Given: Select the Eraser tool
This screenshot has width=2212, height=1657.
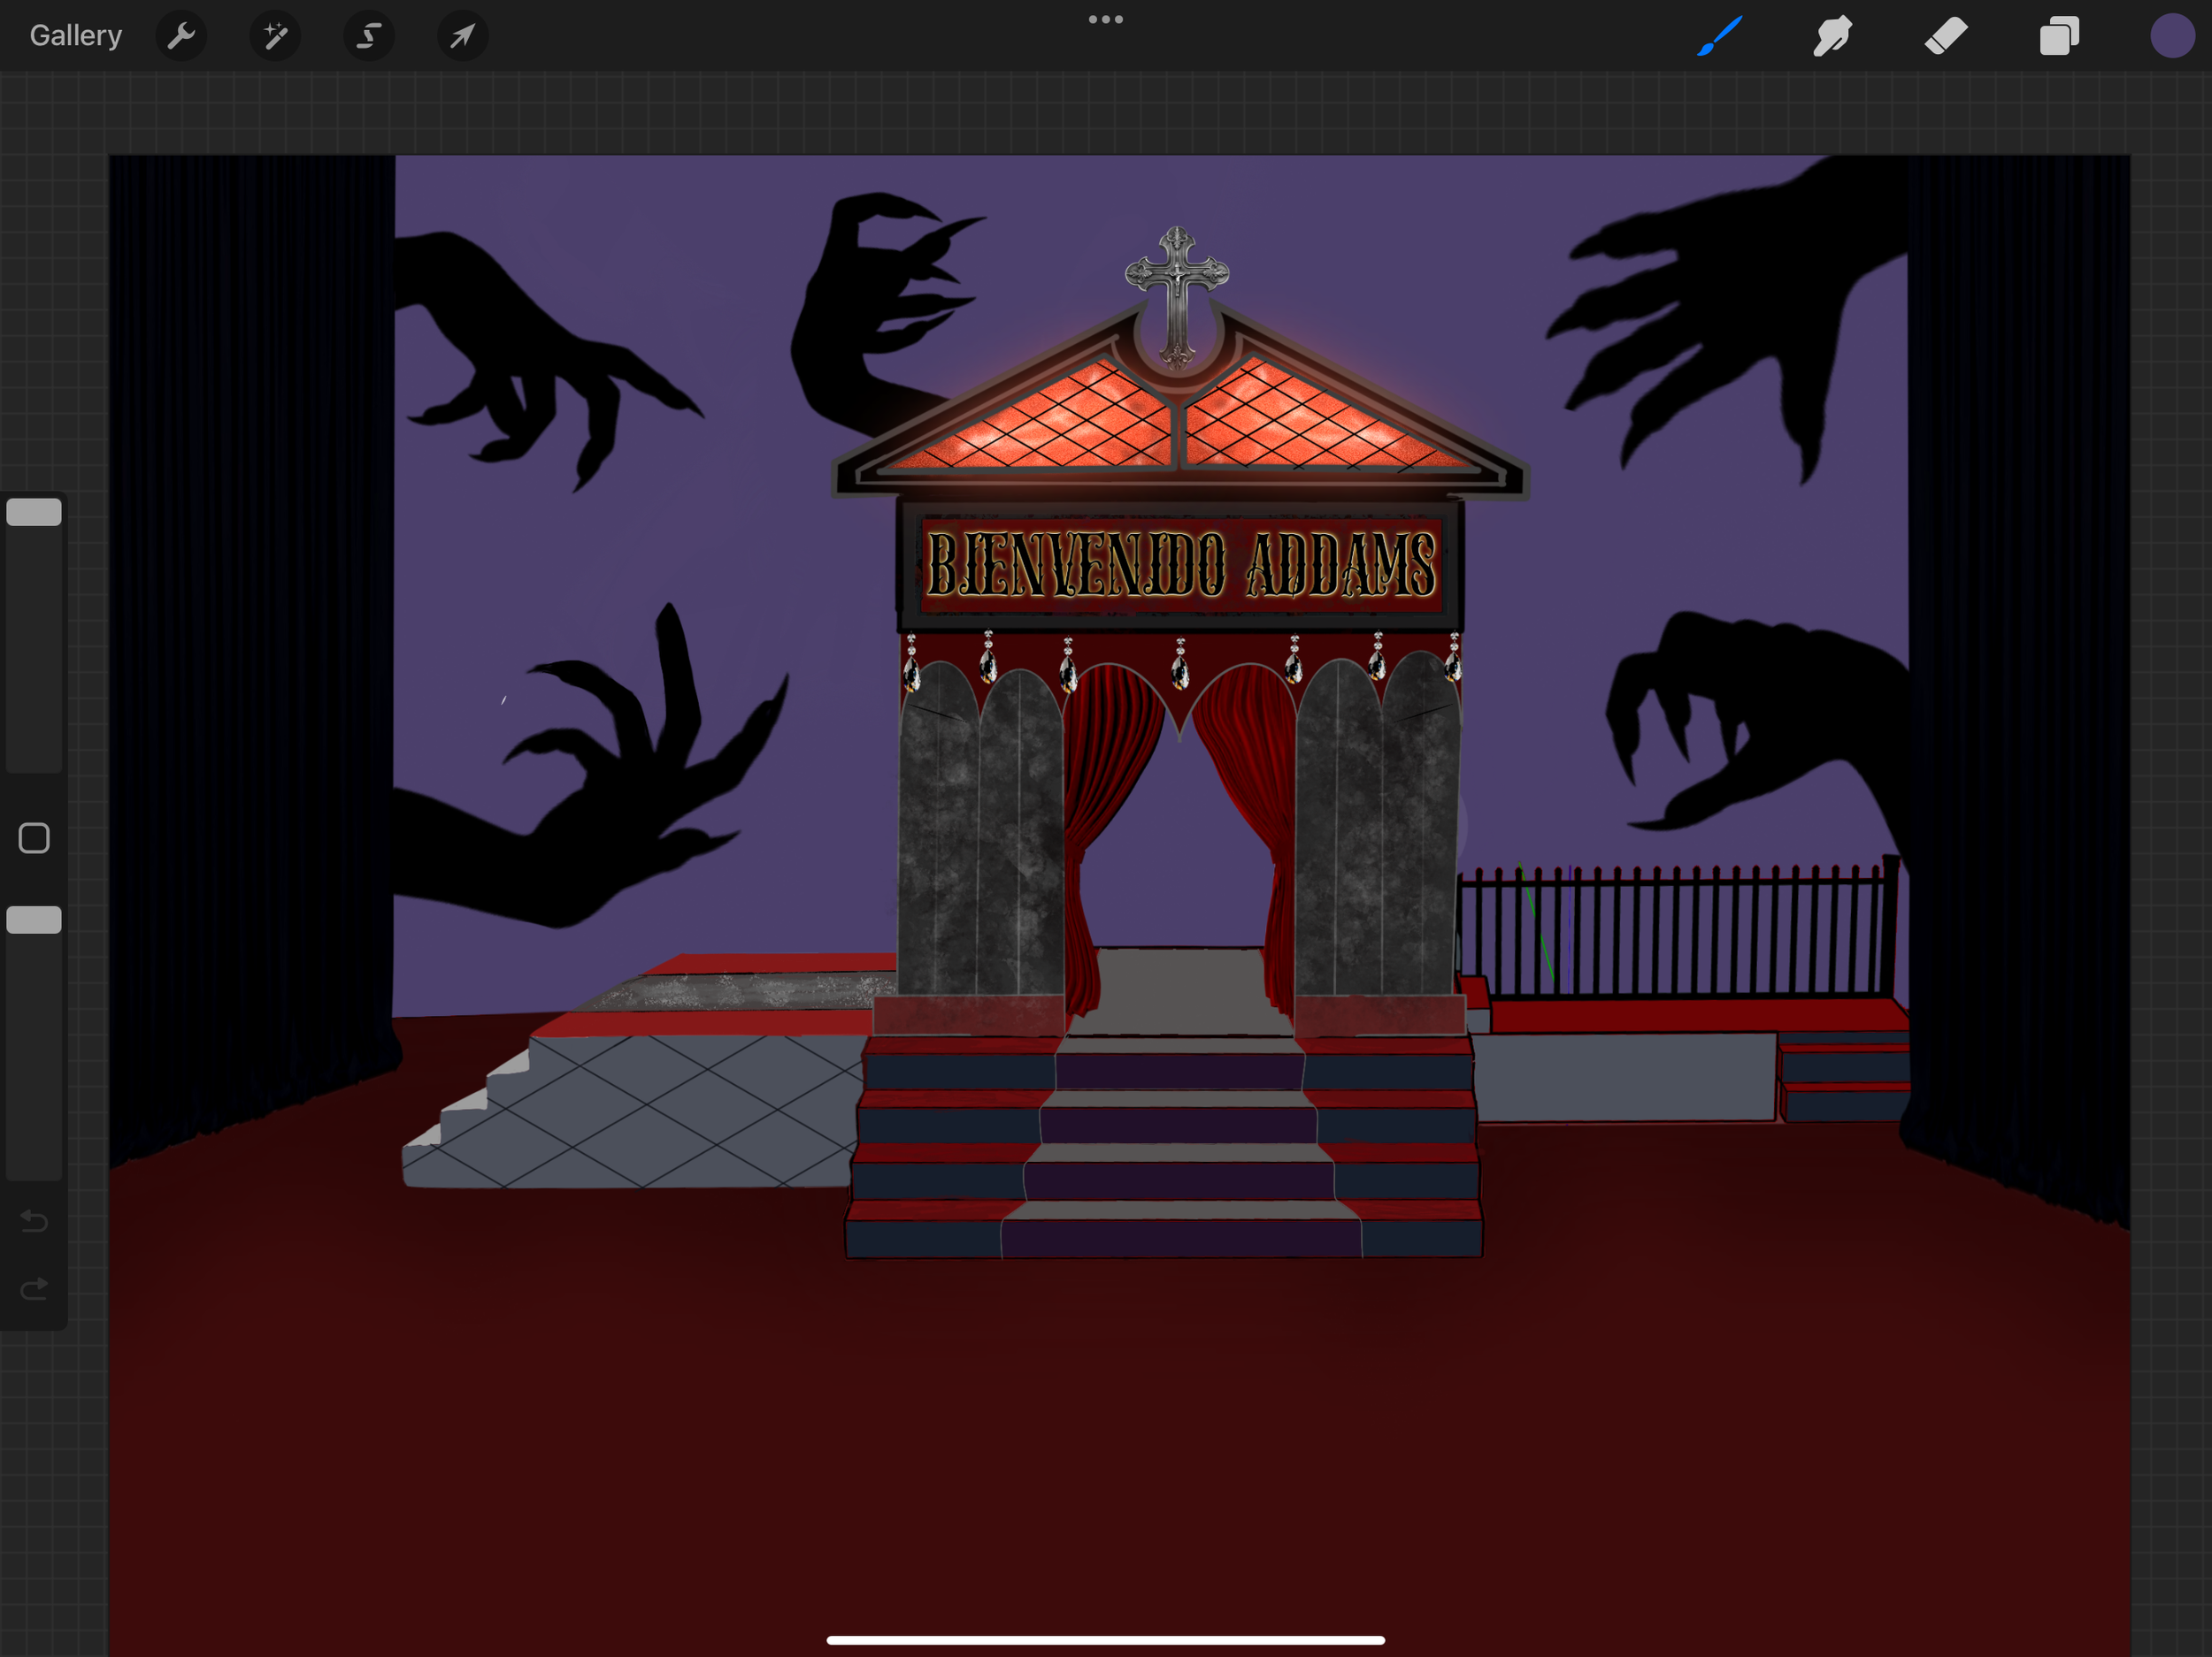Looking at the screenshot, I should coord(1946,36).
